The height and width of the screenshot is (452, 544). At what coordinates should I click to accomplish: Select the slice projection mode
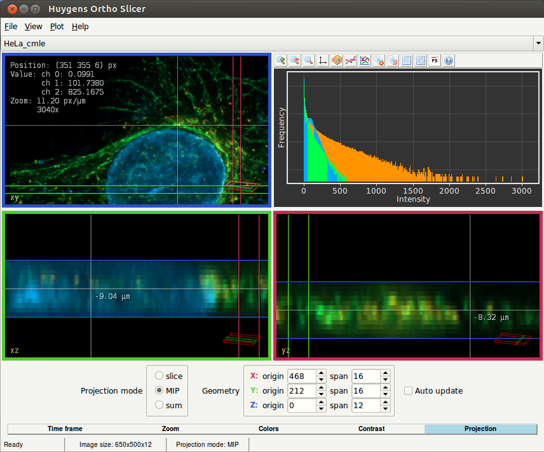click(160, 376)
